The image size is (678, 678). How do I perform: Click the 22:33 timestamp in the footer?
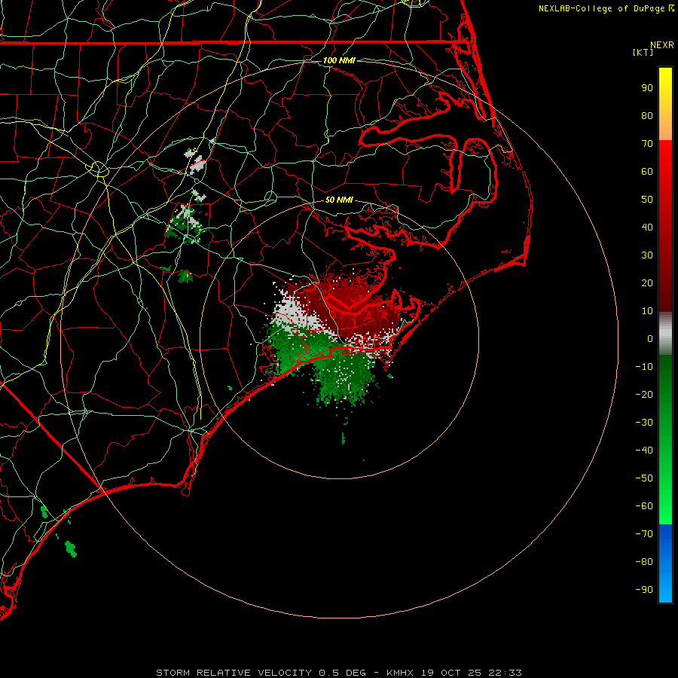coord(505,673)
